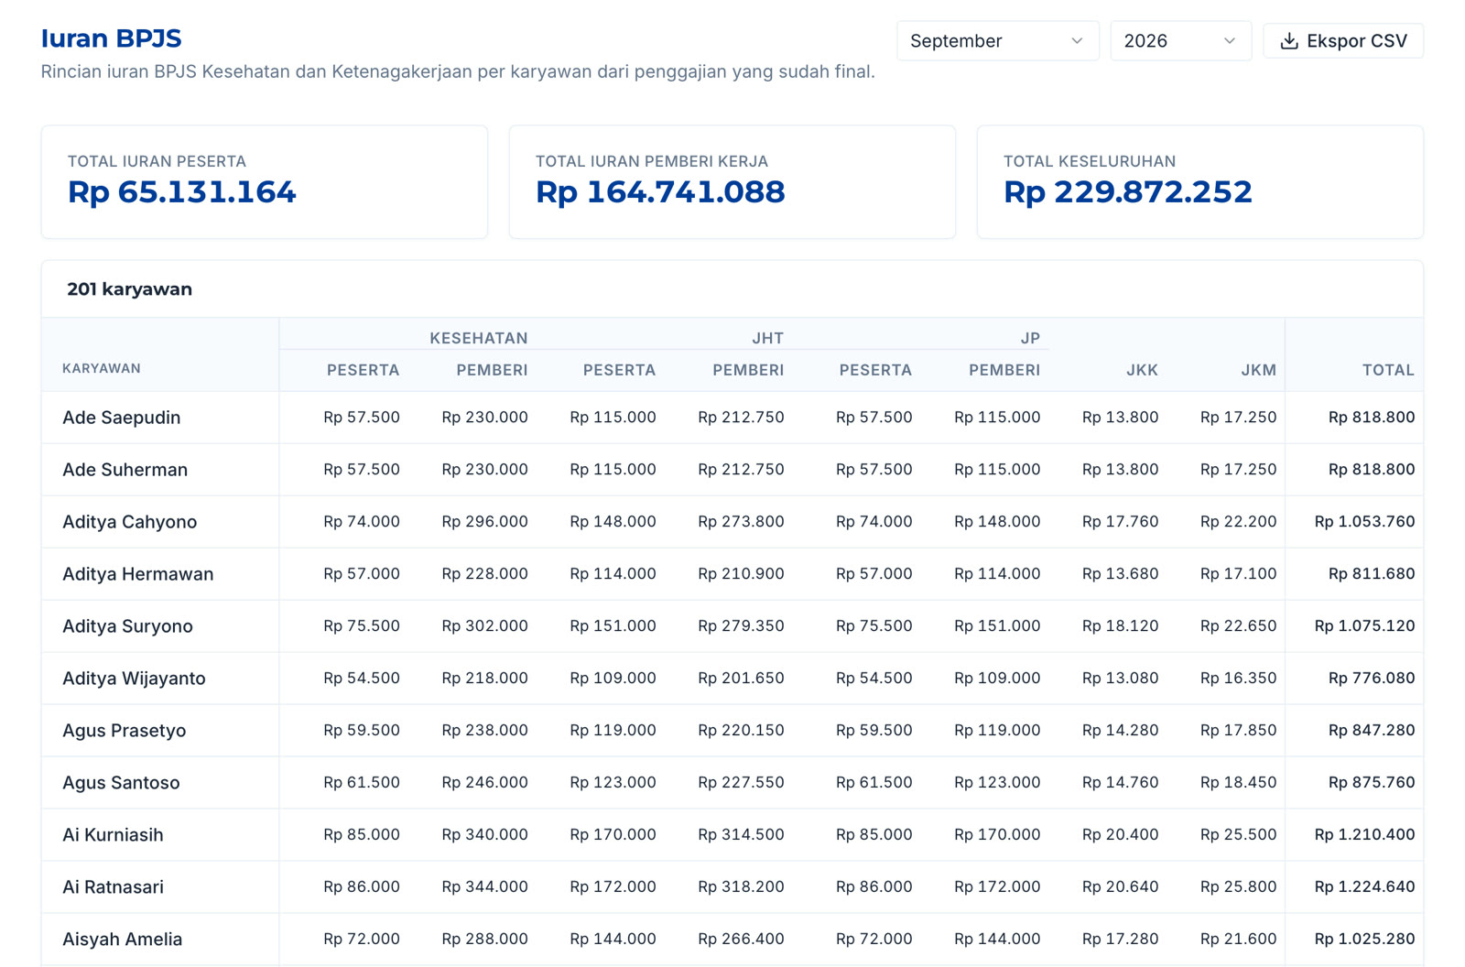Screen dimensions: 1465x967
Task: Select employee name Ai Ratnasari
Action: (113, 887)
